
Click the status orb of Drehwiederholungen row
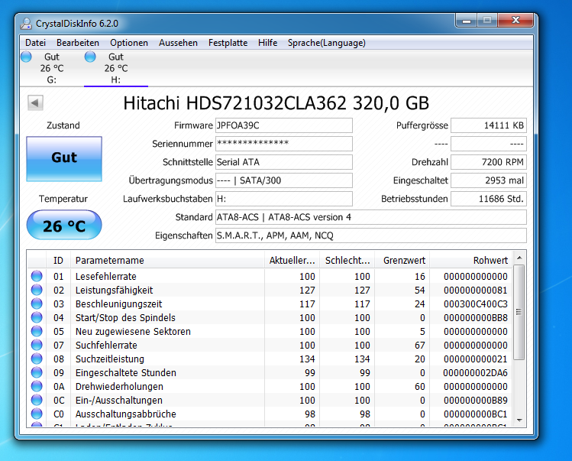pos(37,386)
